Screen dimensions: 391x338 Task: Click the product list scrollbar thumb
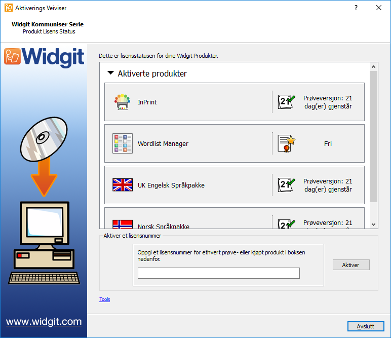point(373,136)
